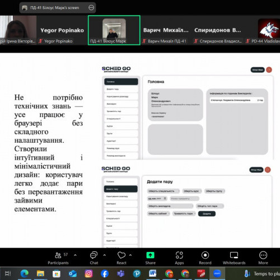Open Оберіть викладача dropdown
The image size is (280, 280).
(x=170, y=206)
